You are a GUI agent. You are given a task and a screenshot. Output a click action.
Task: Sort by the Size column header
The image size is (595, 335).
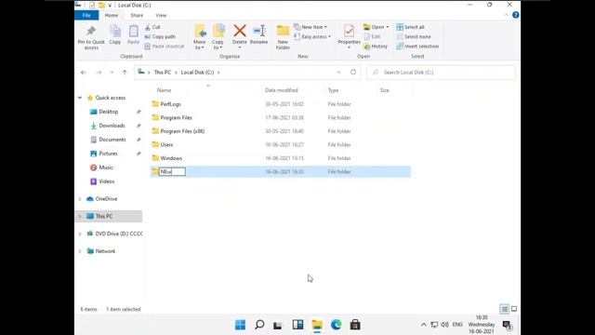[385, 90]
